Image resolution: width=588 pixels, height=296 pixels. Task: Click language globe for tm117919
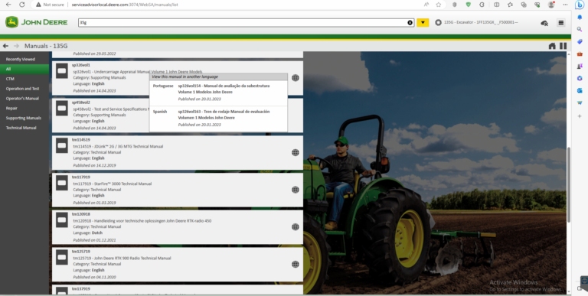pyautogui.click(x=296, y=190)
